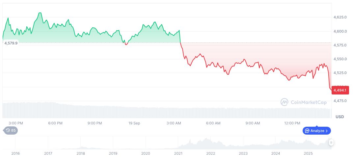Click the 12:00 PM time axis label
353x157 pixels.
(x=292, y=123)
